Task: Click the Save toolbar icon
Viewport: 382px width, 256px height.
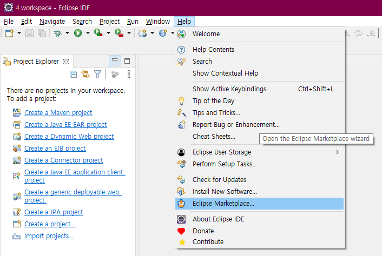Action: coord(29,33)
